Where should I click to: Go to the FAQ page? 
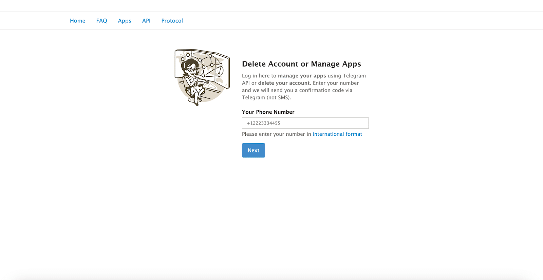(x=101, y=21)
